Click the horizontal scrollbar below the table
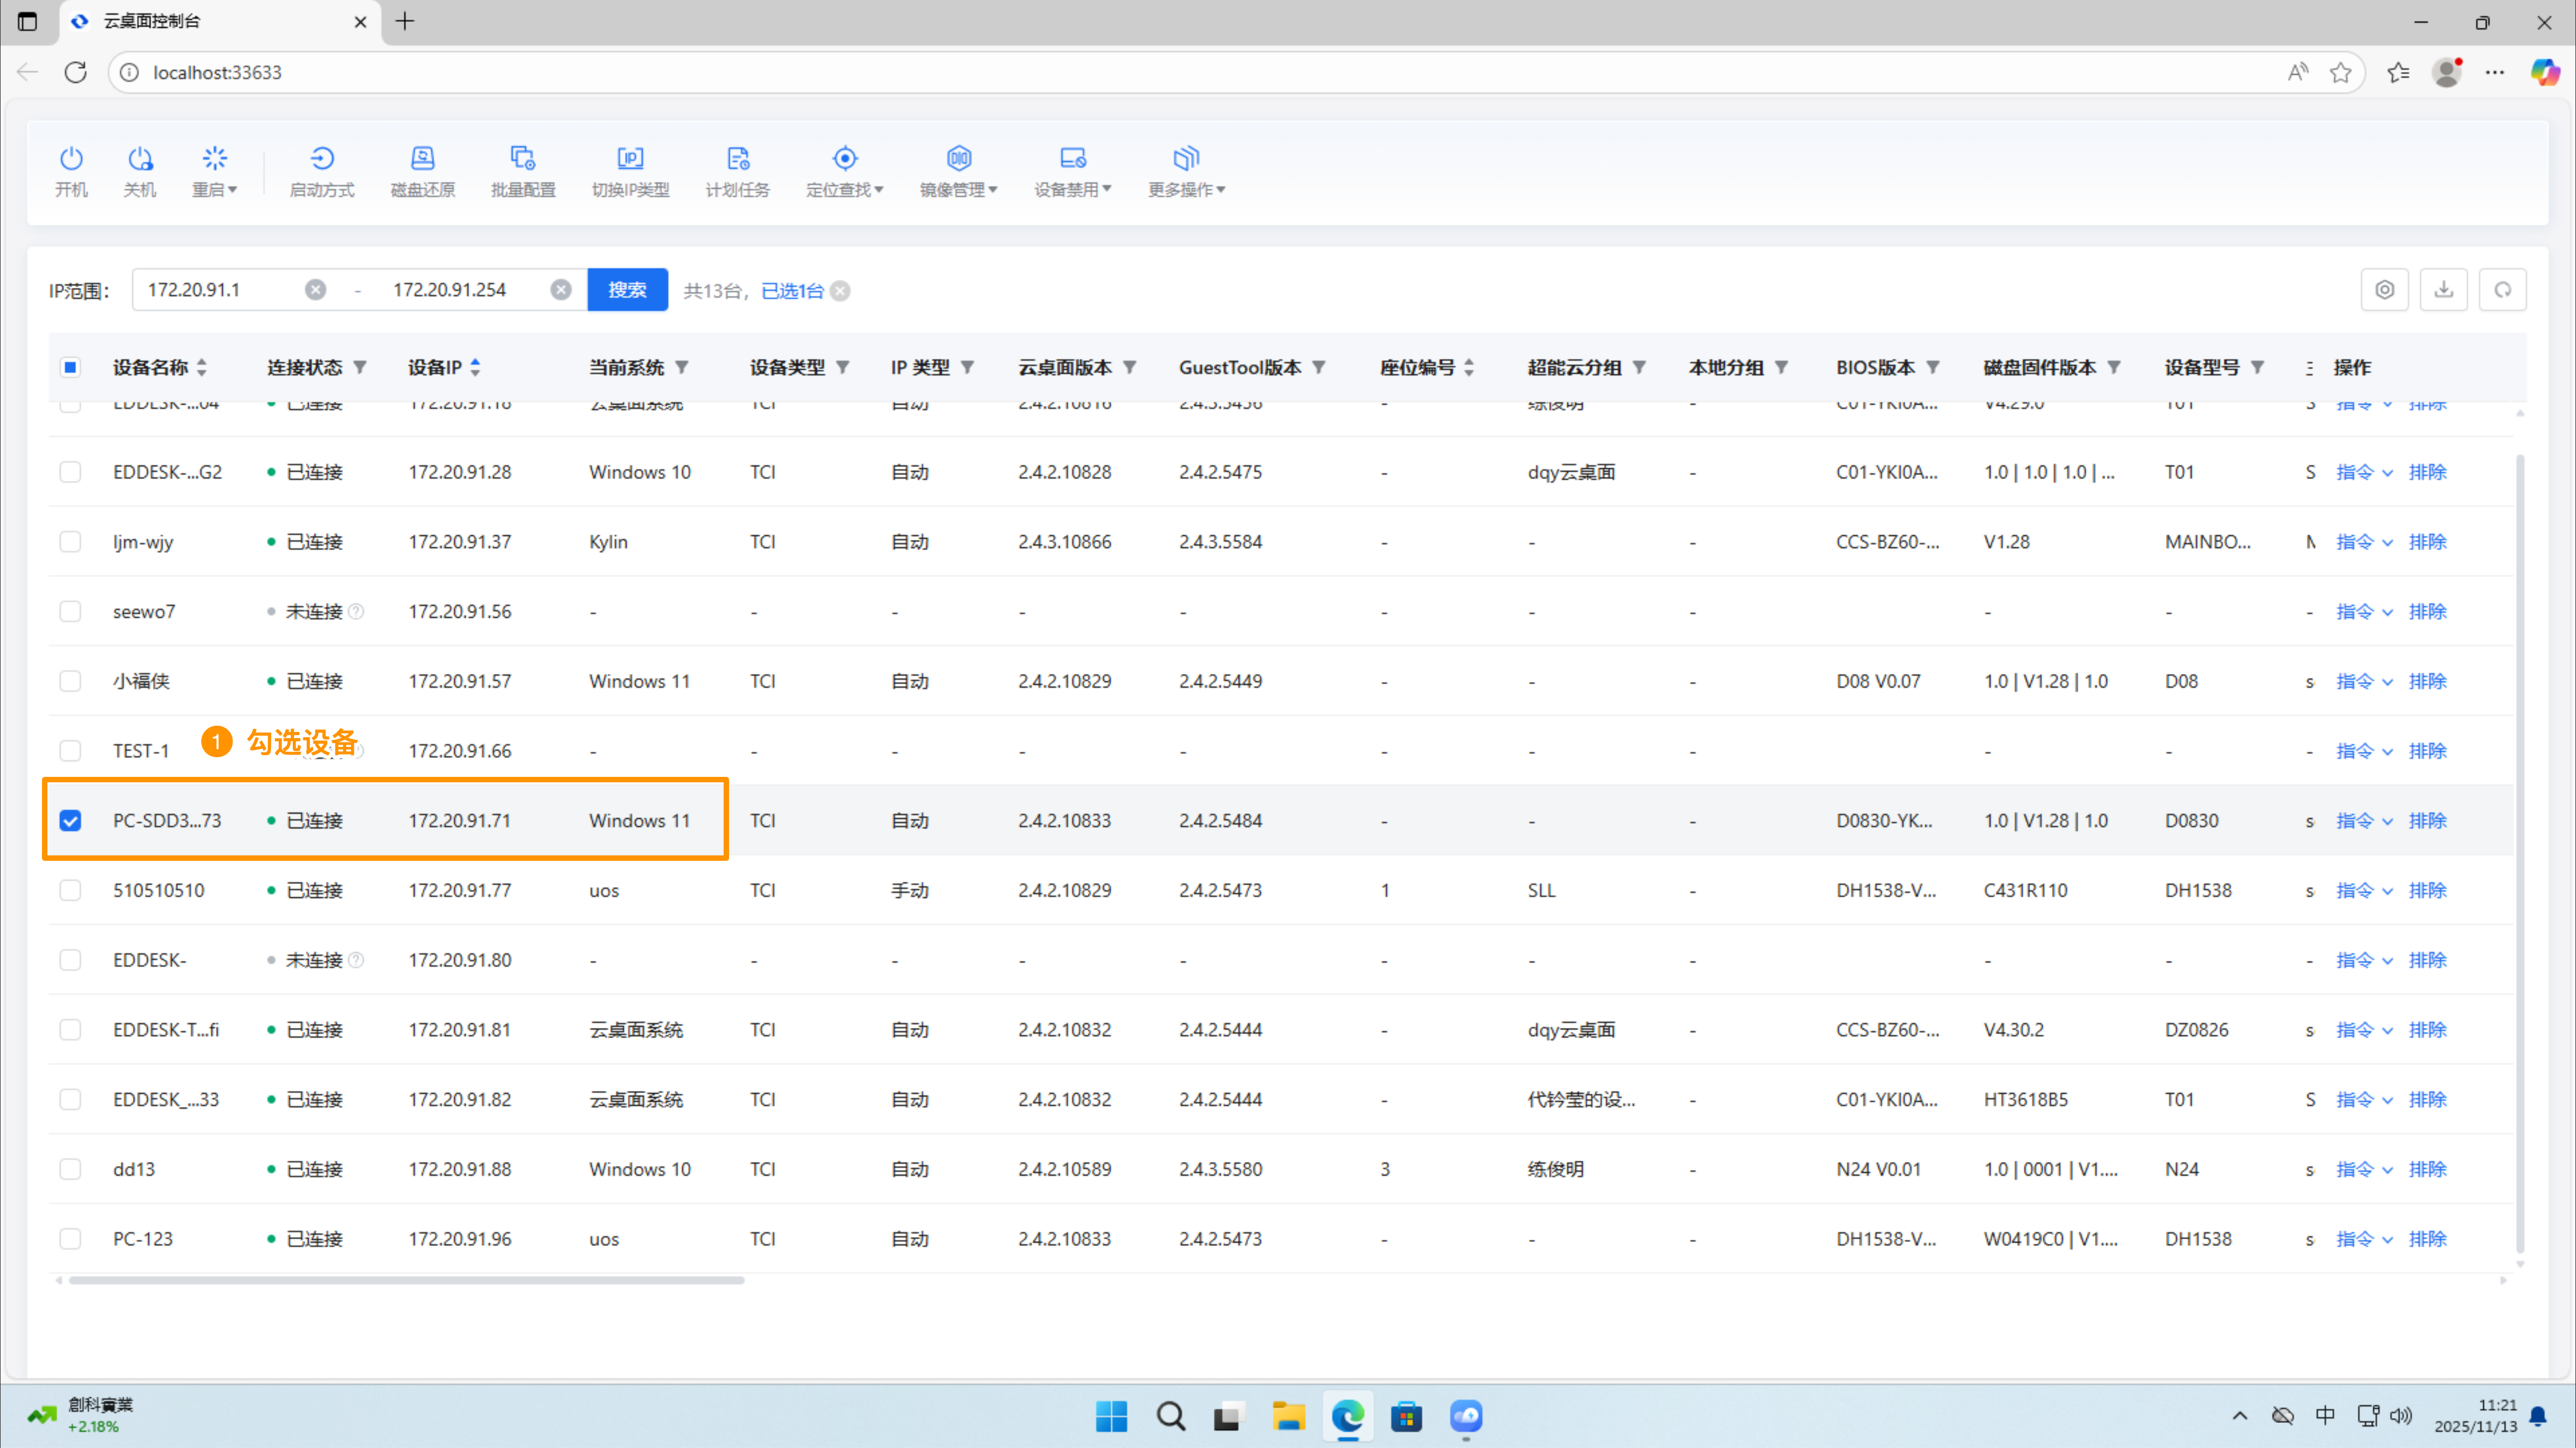The image size is (2576, 1448). pos(406,1280)
